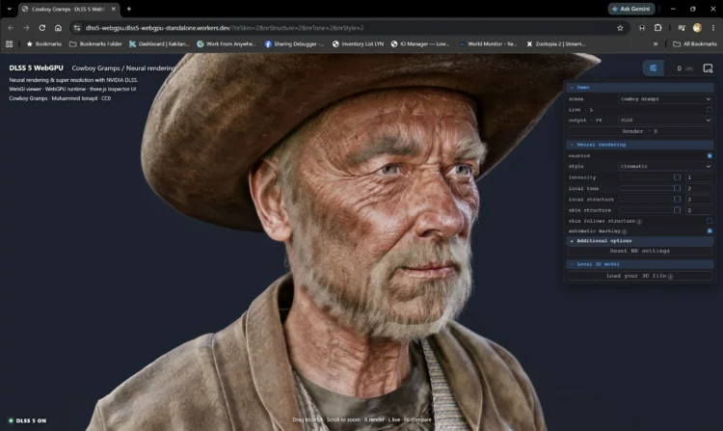723x431 pixels.
Task: Open the Bookmarks item in bookmarks bar
Action: 43,43
